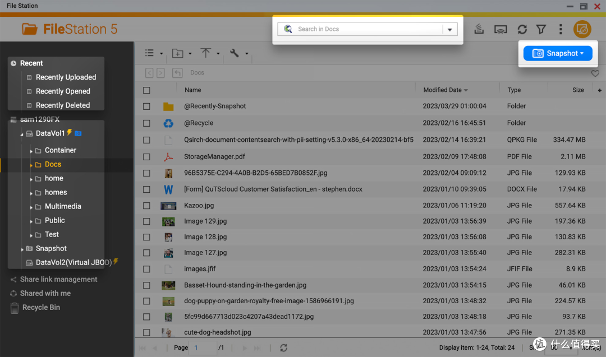The image size is (606, 357).
Task: Check the box for StorageManager.pdf
Action: point(146,157)
